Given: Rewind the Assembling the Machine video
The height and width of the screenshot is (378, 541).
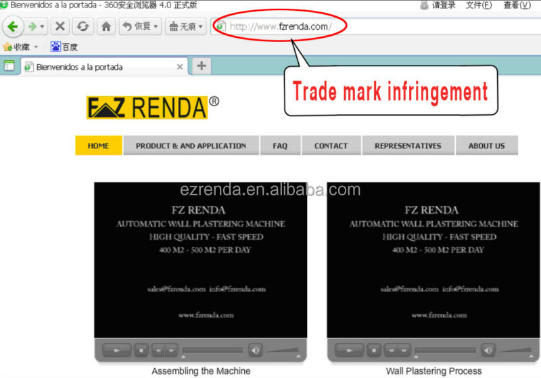Looking at the screenshot, I should tap(158, 350).
